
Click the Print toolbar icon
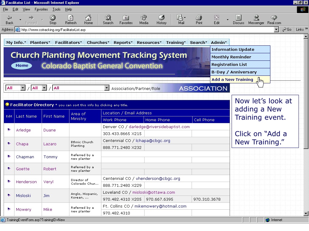pos(199,20)
